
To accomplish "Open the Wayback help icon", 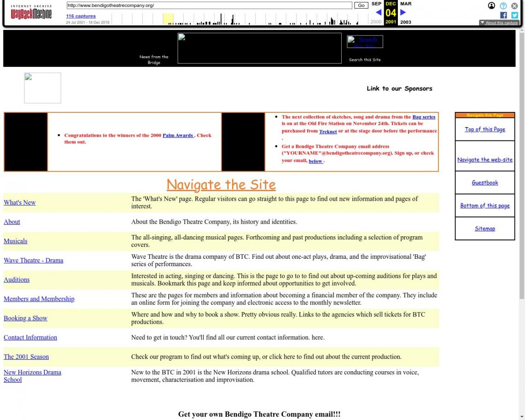I will [503, 6].
